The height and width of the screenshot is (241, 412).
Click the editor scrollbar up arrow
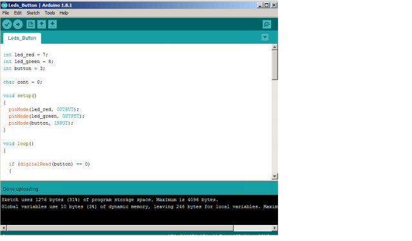click(x=275, y=47)
